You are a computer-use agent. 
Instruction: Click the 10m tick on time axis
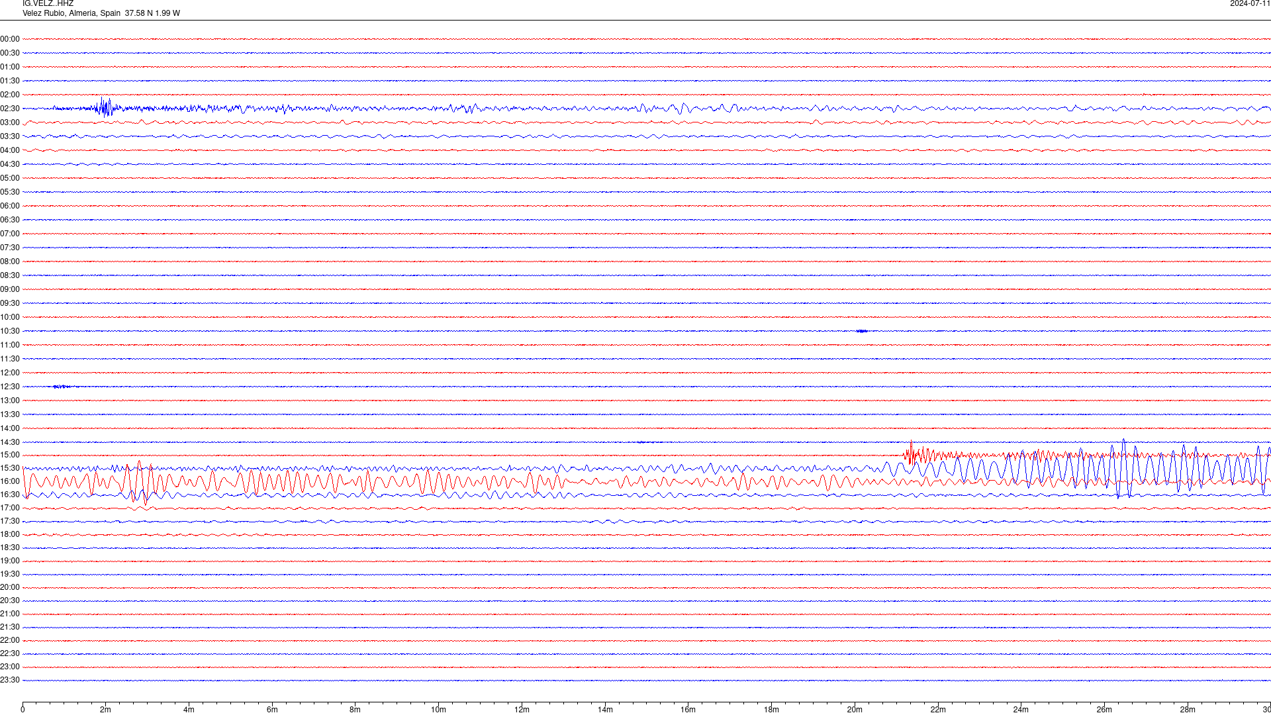pyautogui.click(x=438, y=710)
